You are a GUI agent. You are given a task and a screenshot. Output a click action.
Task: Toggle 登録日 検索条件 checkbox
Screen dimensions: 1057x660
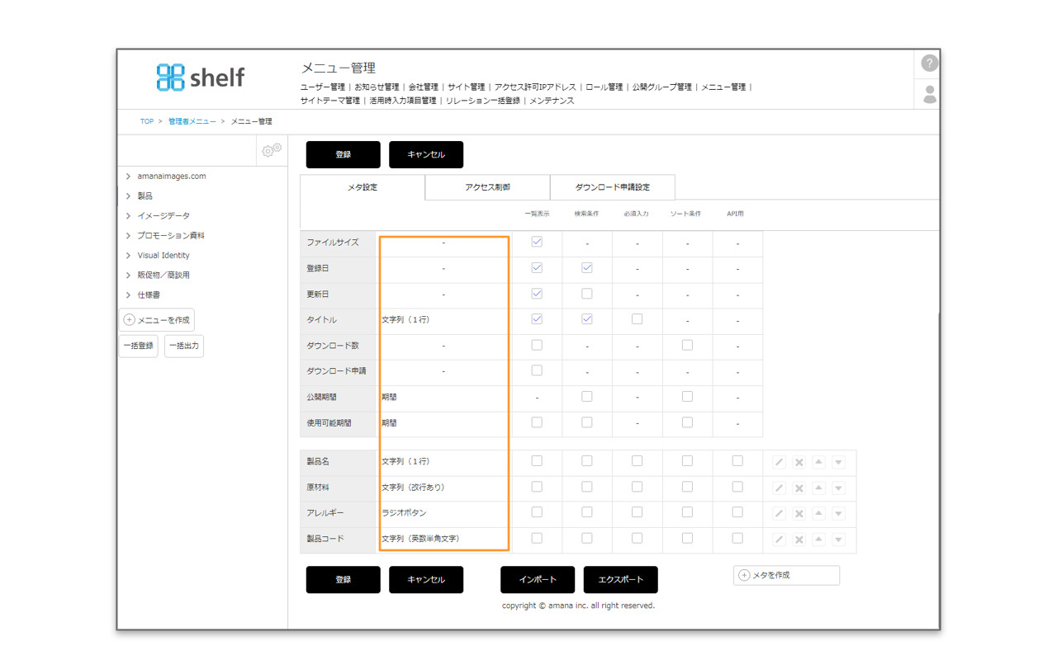click(587, 267)
